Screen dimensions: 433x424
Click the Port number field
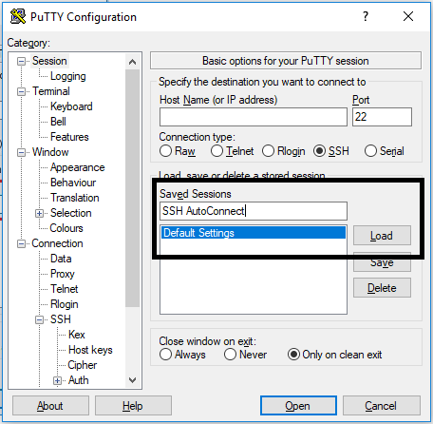[382, 117]
